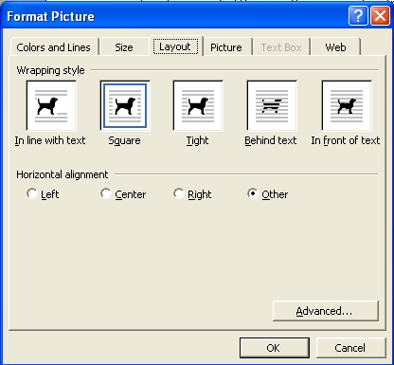Image resolution: width=394 pixels, height=365 pixels.
Task: Select the Behind text wrapping icon
Action: [272, 105]
